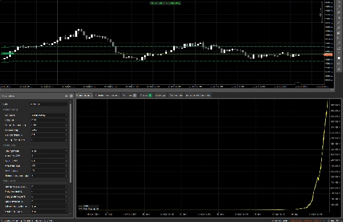
Task: Open the tab with the grey count badge
Action: pos(130,96)
